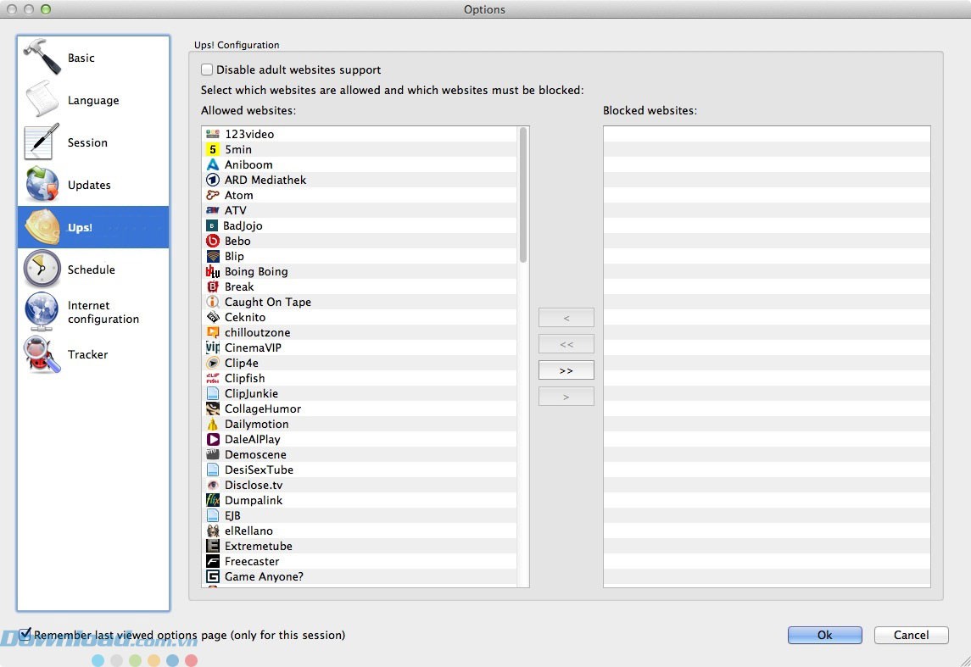The width and height of the screenshot is (971, 667).
Task: Choose Boing Boing from allowed websites
Action: (x=256, y=271)
